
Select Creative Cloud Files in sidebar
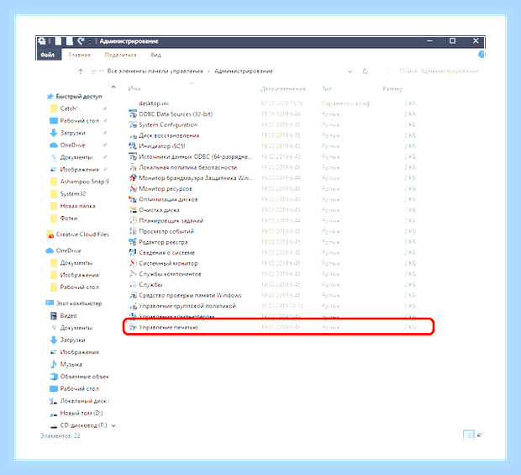(x=82, y=235)
